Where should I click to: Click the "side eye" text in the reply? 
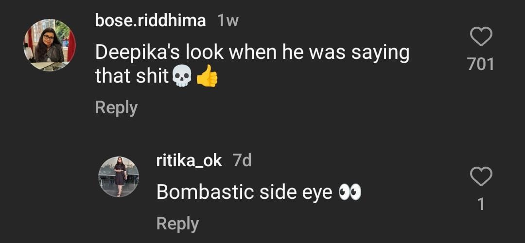pyautogui.click(x=291, y=193)
